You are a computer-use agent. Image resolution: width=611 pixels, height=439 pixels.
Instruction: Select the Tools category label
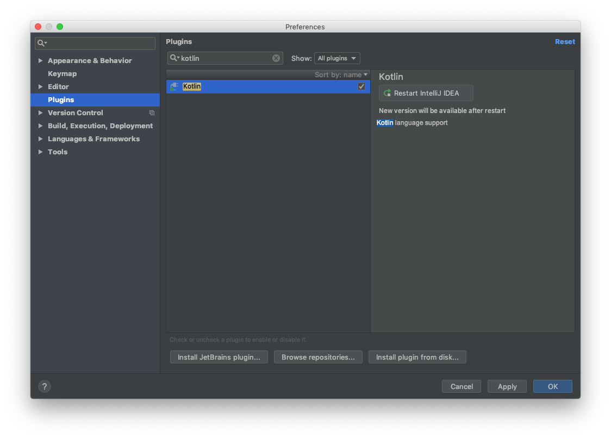(x=58, y=152)
